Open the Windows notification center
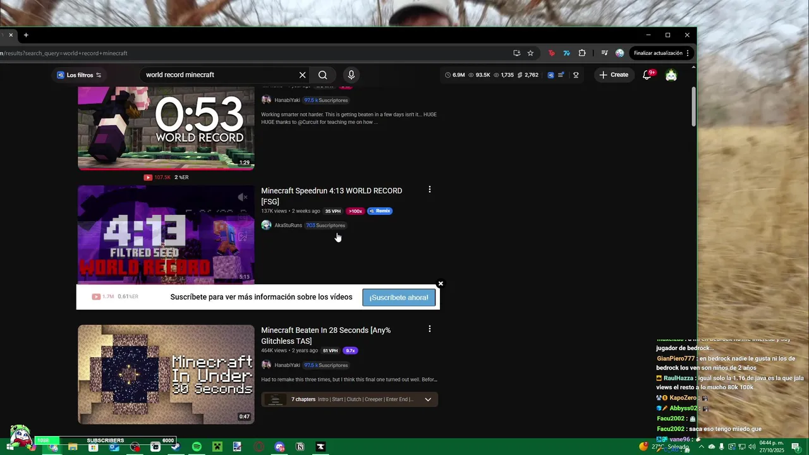 [x=796, y=447]
